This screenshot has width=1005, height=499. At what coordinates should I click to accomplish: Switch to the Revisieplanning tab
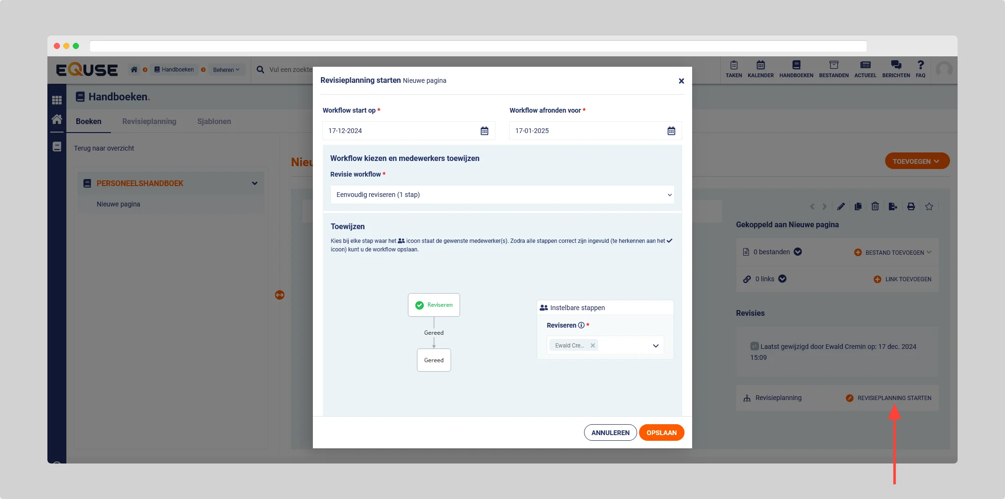[149, 121]
